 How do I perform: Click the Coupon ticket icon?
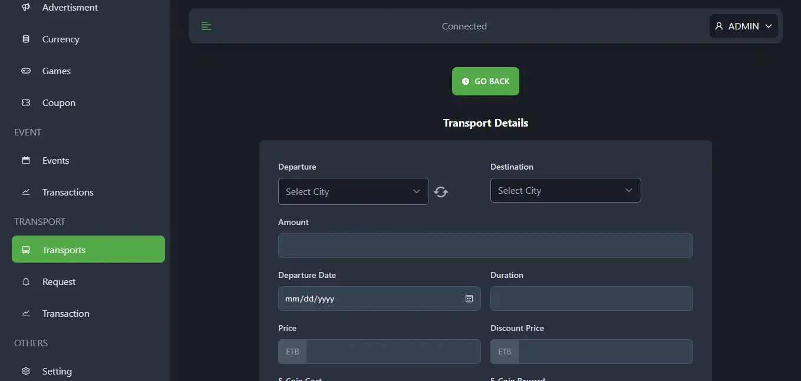(x=26, y=103)
